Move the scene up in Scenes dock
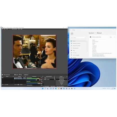This screenshot has height=117, width=117. pos(6,85)
